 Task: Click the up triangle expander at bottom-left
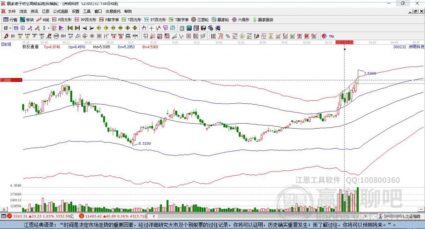4,209
